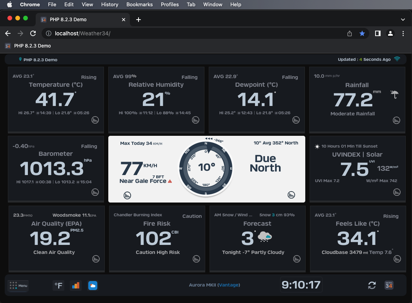Open the Forecast chart icon
This screenshot has width=412, height=303.
(297, 259)
